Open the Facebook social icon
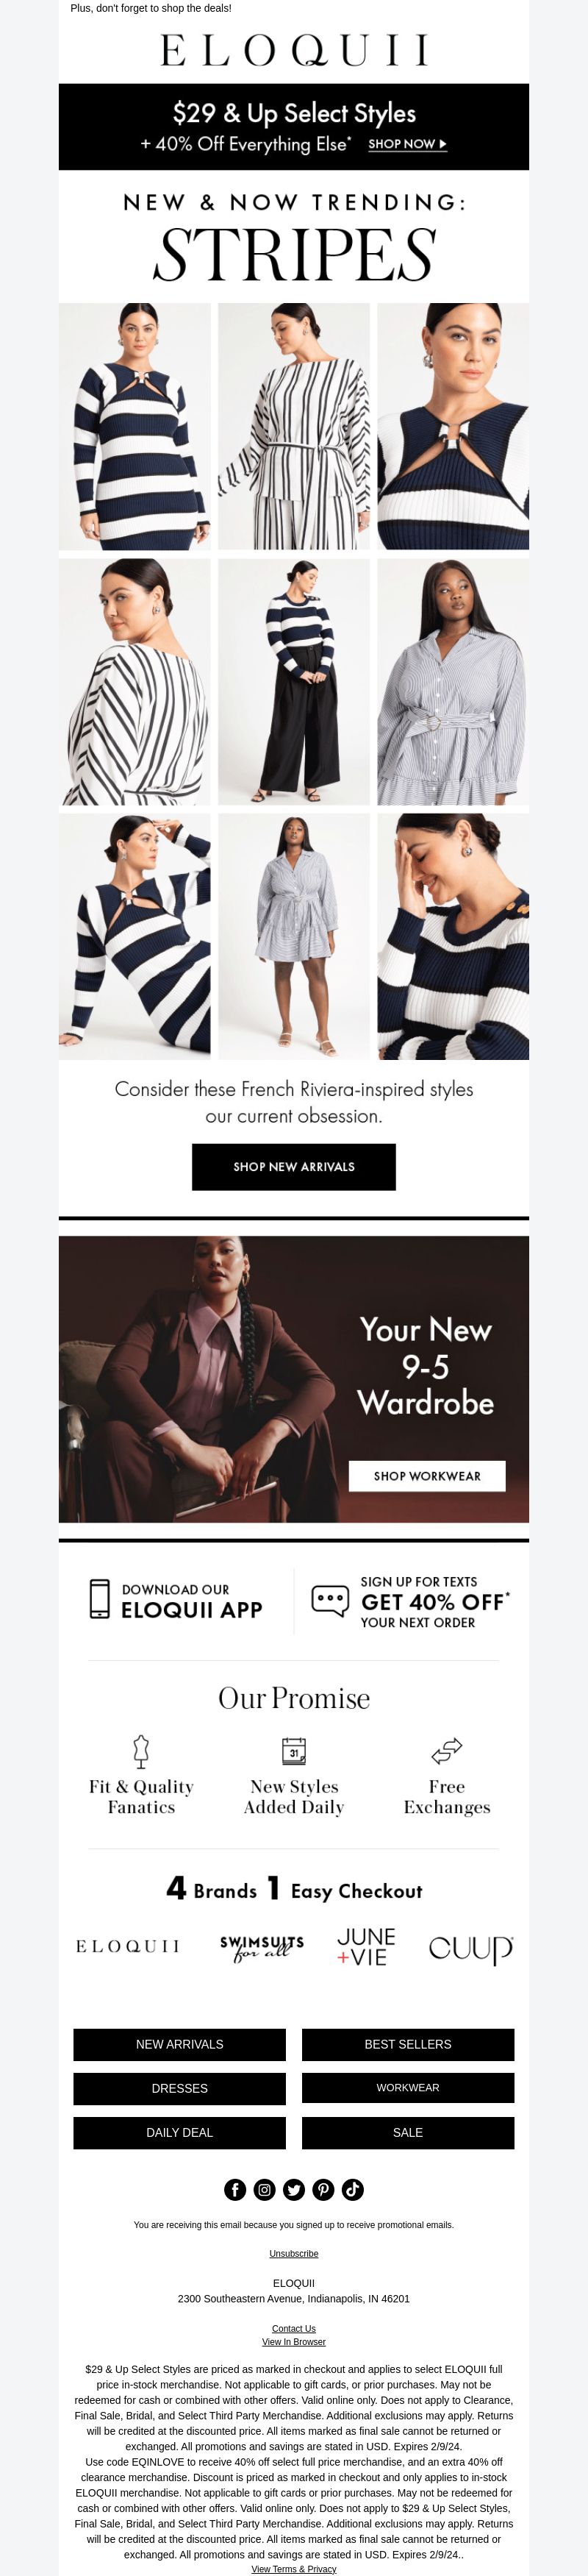Screen dimensions: 588x2576 point(235,2189)
